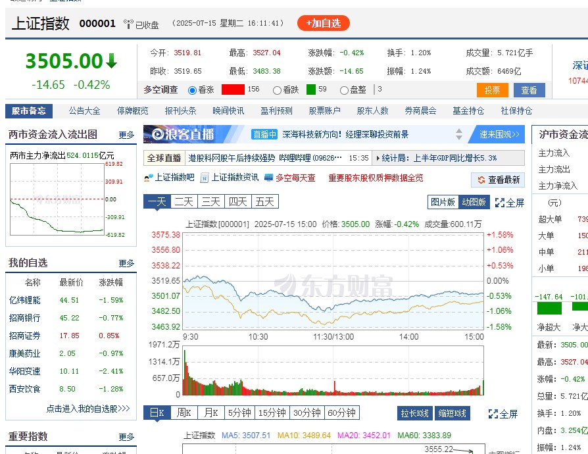Screen dimensions: 588x454
Task: Click fullscreen icon beside 动图版
Action: [x=499, y=203]
